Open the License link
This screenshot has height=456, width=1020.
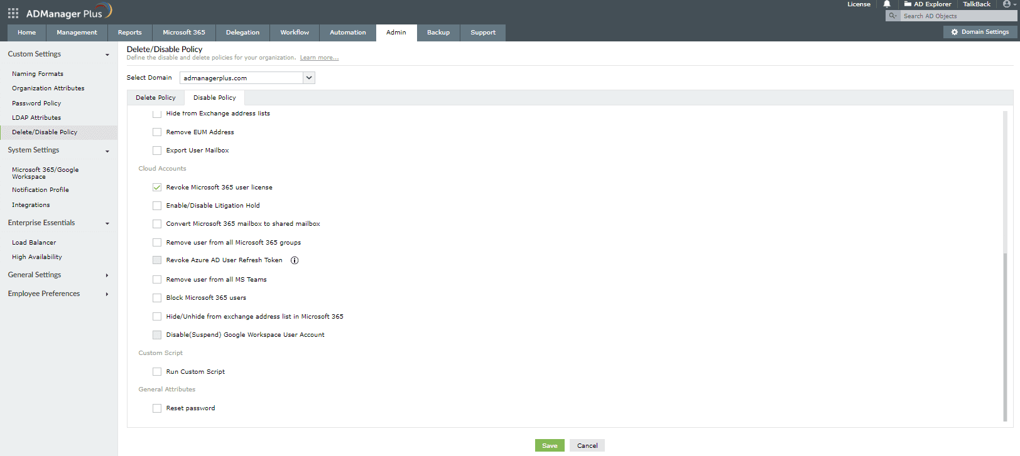[859, 4]
